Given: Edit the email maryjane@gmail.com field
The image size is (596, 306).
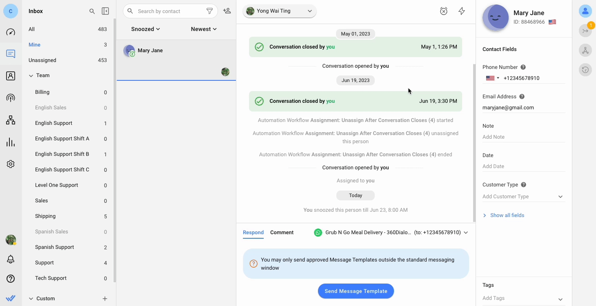Looking at the screenshot, I should (523, 108).
